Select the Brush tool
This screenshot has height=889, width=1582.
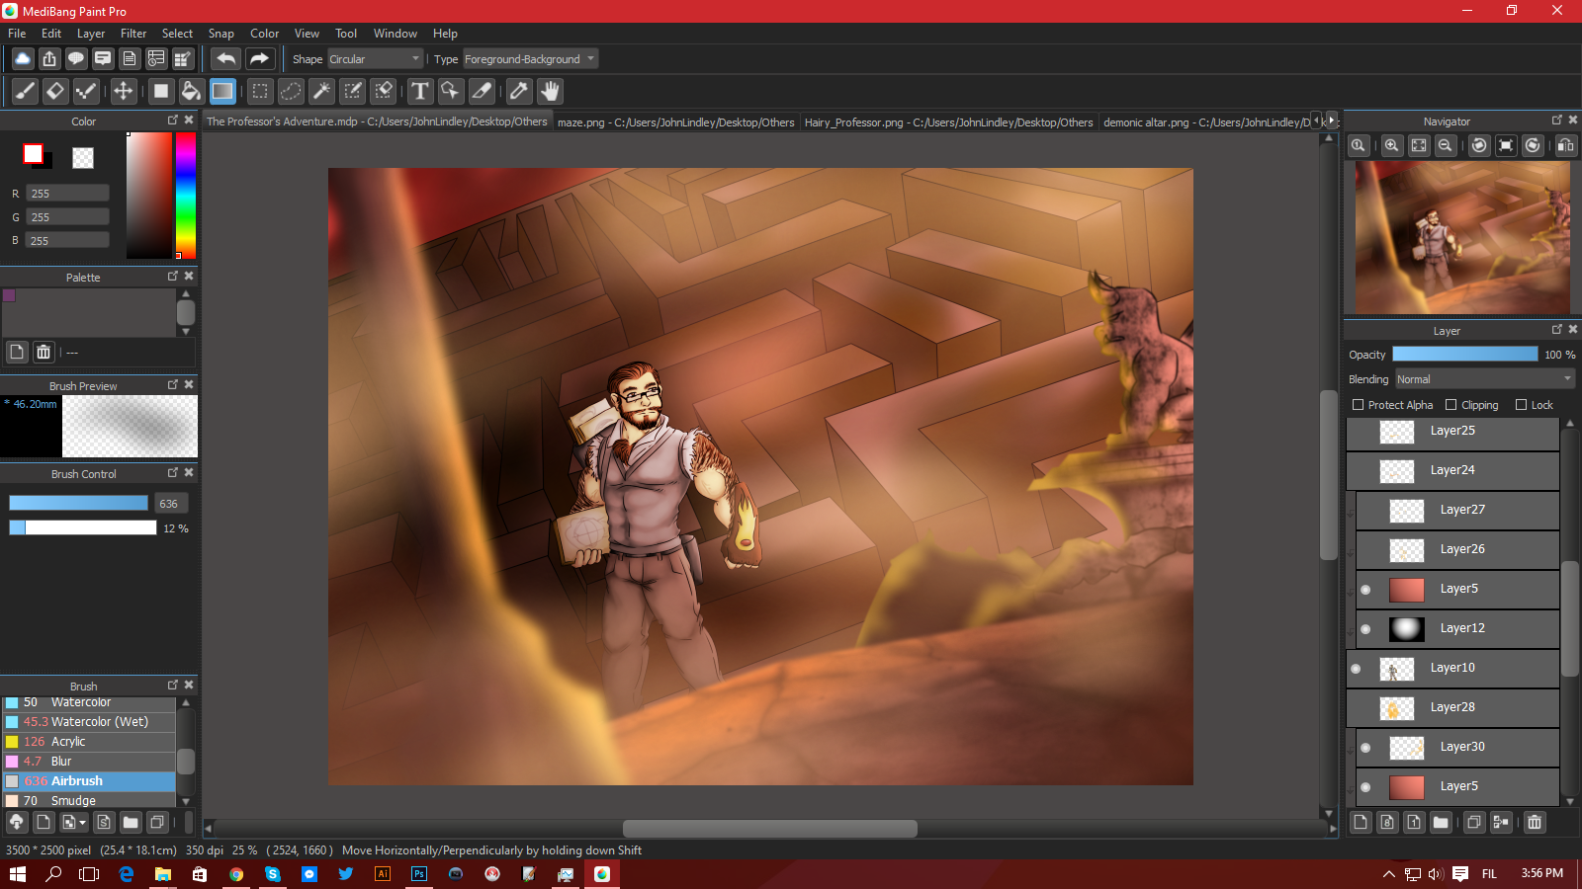[x=25, y=92]
